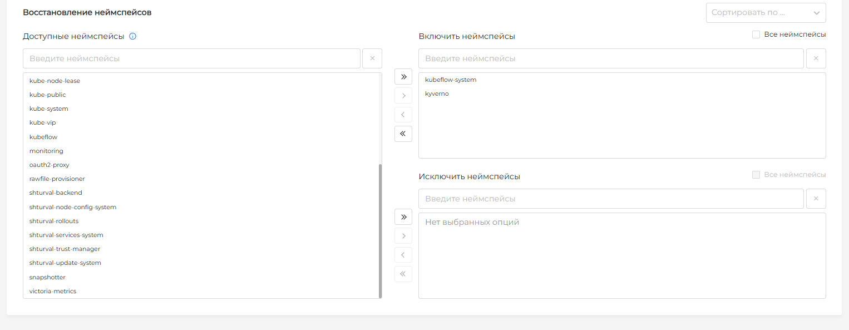The height and width of the screenshot is (330, 849).
Task: Move selected namespace to Включить list
Action: click(403, 96)
